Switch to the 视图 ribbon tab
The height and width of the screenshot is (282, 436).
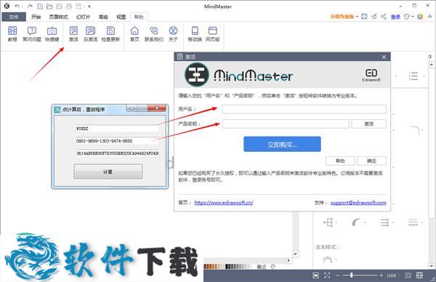121,17
